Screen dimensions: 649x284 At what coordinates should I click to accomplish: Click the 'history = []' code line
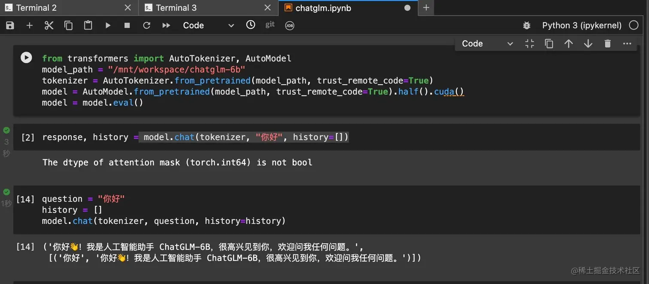pos(72,210)
